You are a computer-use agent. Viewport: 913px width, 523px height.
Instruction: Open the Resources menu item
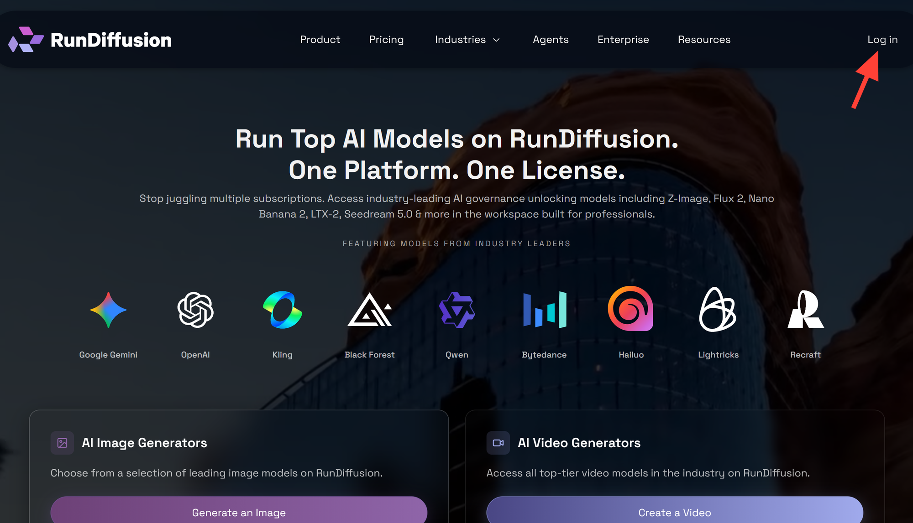(704, 40)
